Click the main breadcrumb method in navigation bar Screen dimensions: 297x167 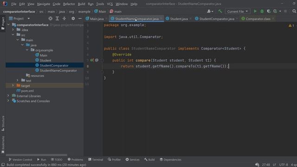tap(116, 12)
